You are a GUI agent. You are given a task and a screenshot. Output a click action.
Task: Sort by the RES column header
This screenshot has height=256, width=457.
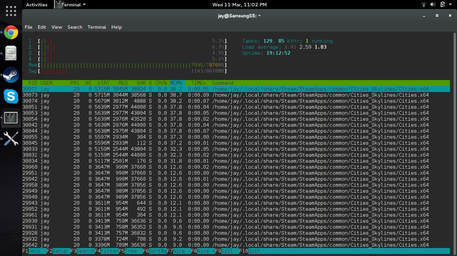point(123,83)
